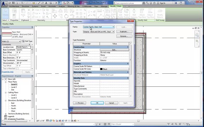Screen dimensions: 204x127
Task: Click the Undo arrow in quick access toolbar
Action: click(x=22, y=3)
